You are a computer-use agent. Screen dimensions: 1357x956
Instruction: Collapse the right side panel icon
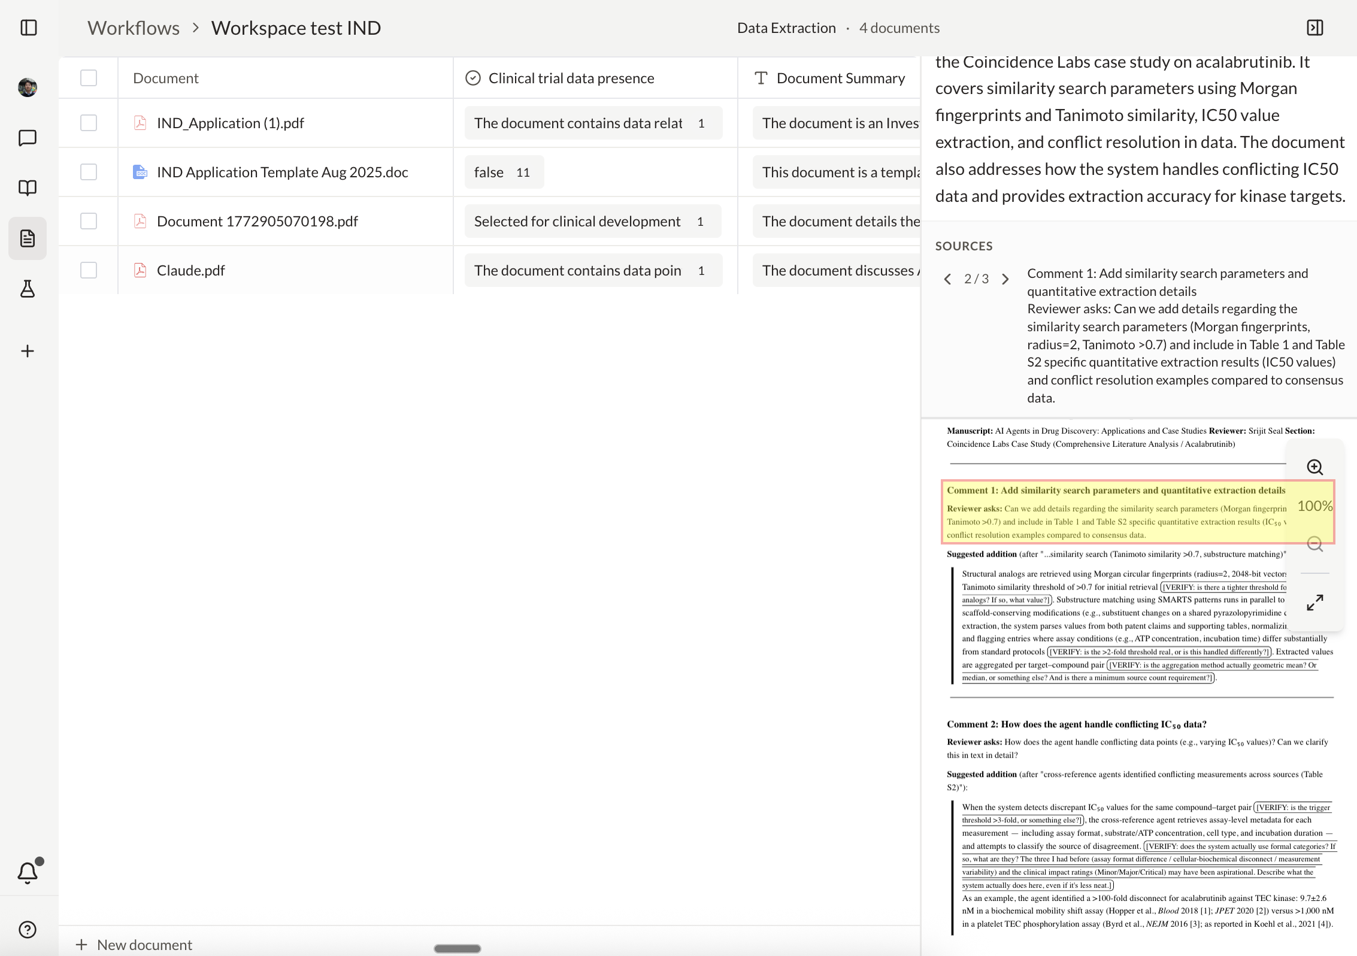[1315, 28]
